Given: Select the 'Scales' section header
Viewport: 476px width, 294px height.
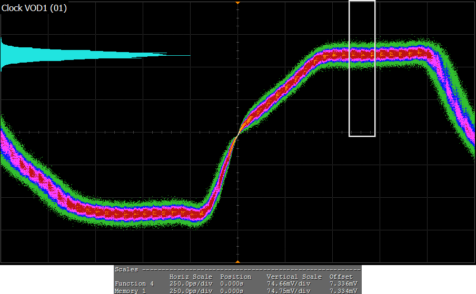Looking at the screenshot, I should (126, 269).
